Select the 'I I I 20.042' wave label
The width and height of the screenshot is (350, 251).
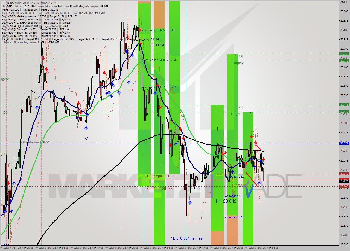(x=226, y=201)
